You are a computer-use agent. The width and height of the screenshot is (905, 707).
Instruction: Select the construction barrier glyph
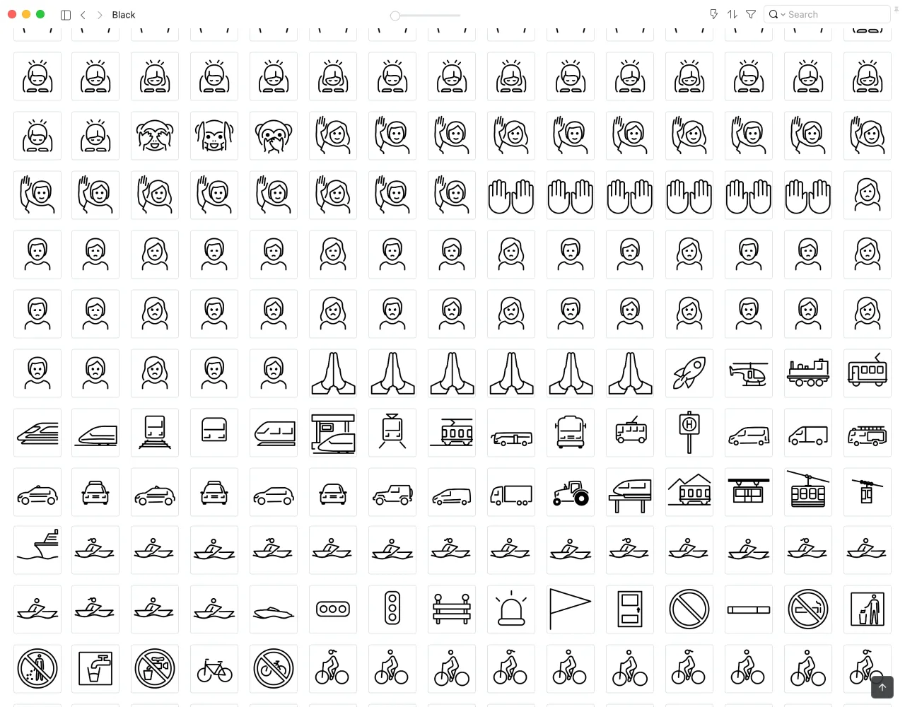(x=452, y=609)
